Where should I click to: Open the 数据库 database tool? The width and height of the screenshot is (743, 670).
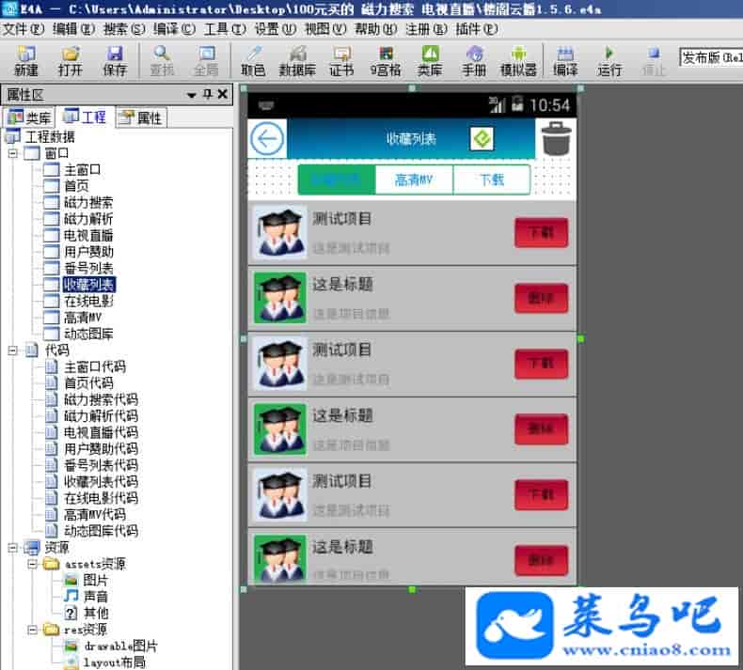click(297, 60)
